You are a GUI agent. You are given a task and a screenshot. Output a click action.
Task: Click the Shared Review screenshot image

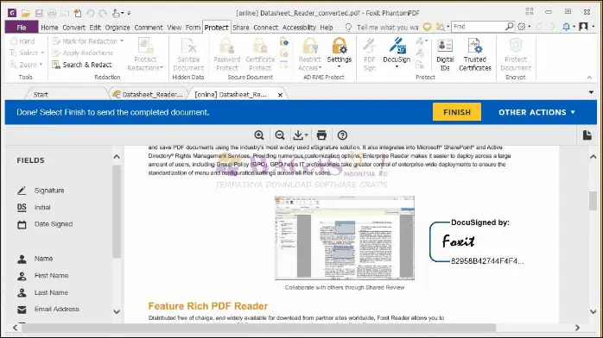tap(345, 238)
